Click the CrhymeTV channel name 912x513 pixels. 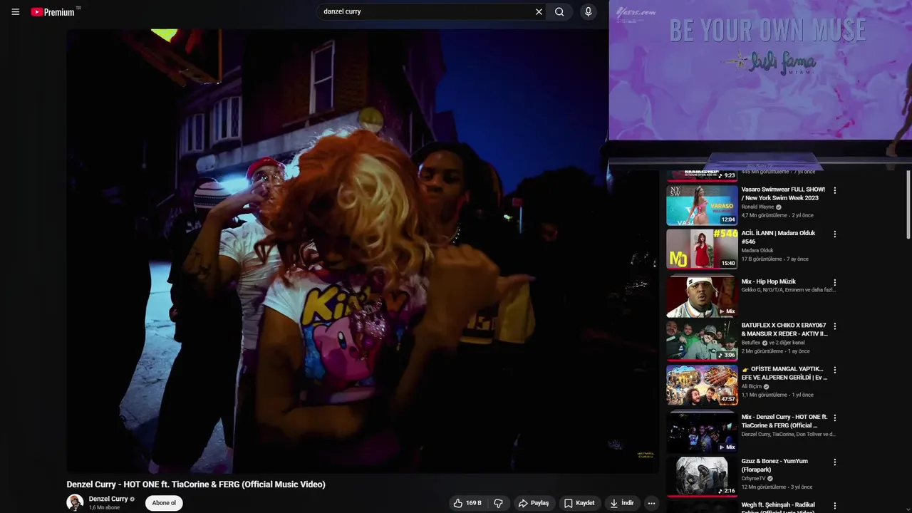pos(753,479)
